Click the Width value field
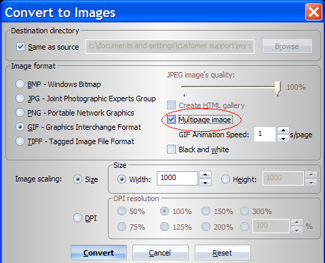Screen dimensions: 325x263 pos(177,178)
